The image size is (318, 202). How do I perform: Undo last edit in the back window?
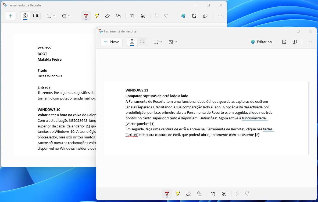156,16
